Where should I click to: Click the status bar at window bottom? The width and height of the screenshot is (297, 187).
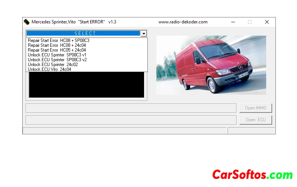coord(124,131)
